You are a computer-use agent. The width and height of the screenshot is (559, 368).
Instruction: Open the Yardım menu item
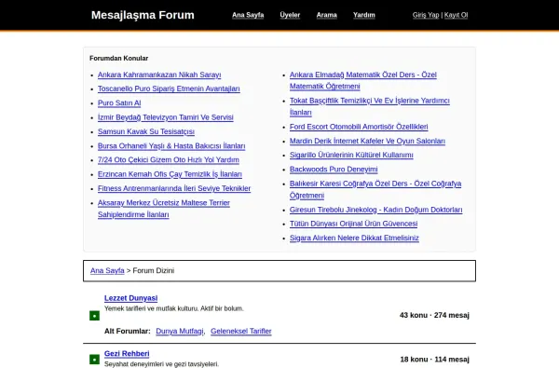click(364, 15)
